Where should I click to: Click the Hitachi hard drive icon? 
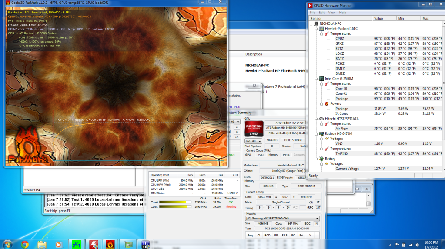pyautogui.click(x=321, y=119)
